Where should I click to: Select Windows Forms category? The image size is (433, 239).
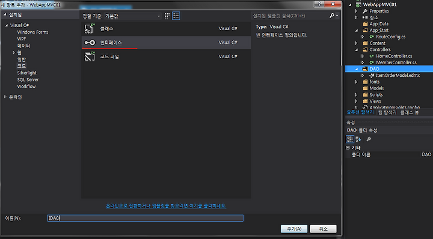tap(32, 32)
